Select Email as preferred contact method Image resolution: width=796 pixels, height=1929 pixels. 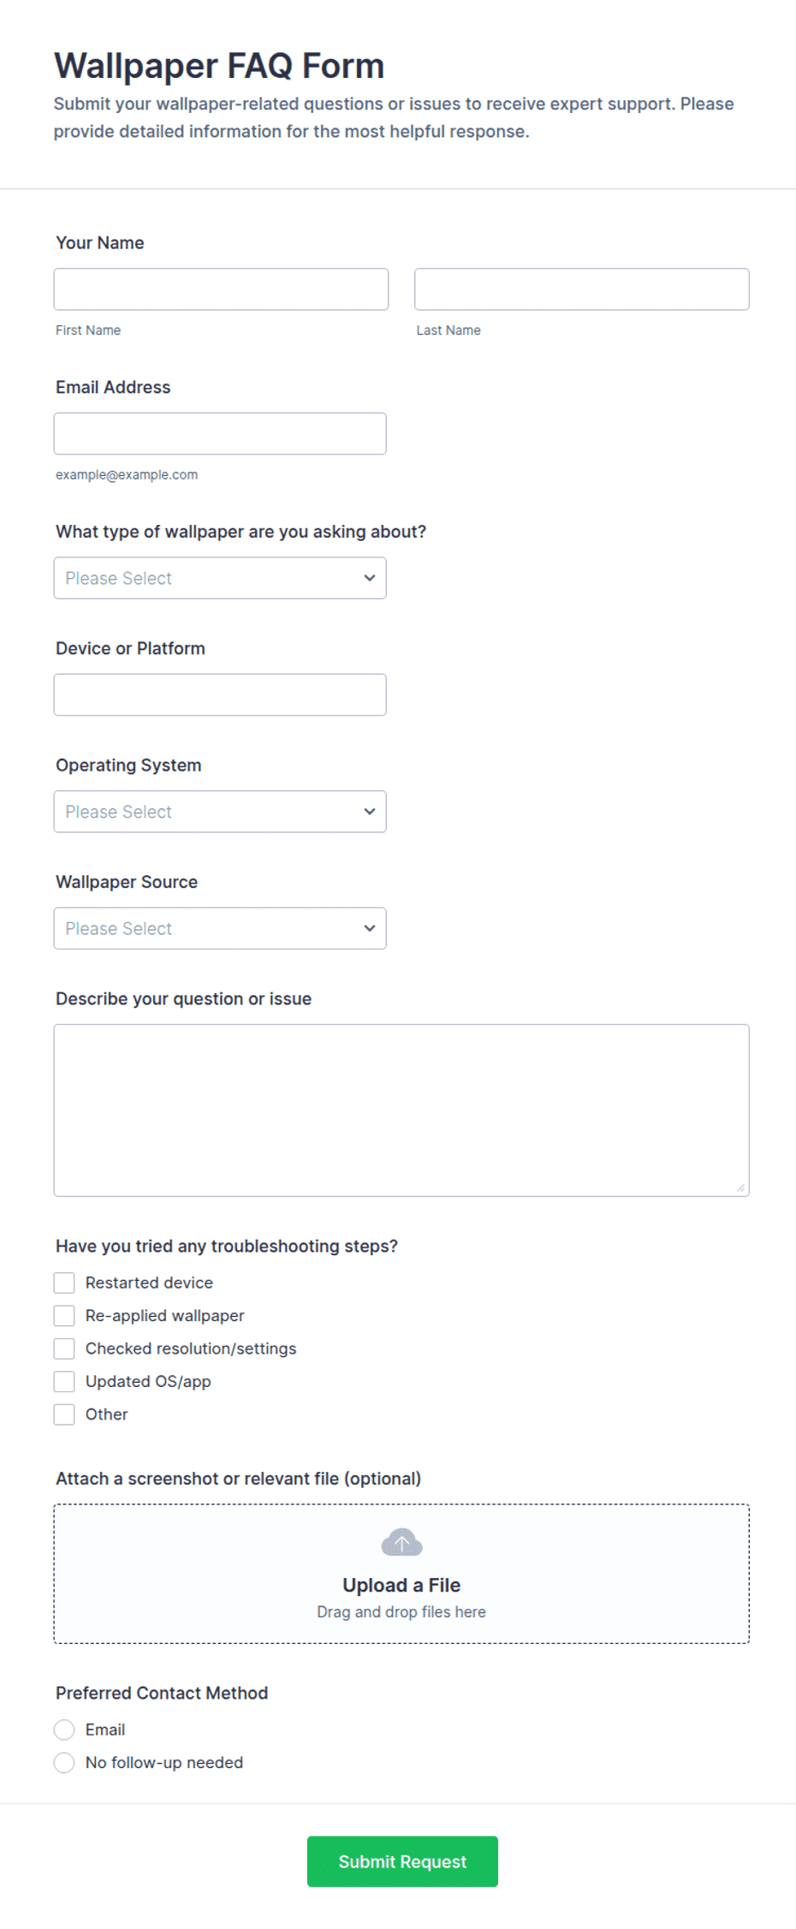click(x=64, y=1730)
